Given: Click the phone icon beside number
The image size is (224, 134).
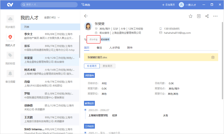Looking at the screenshot, I should coord(160,29).
